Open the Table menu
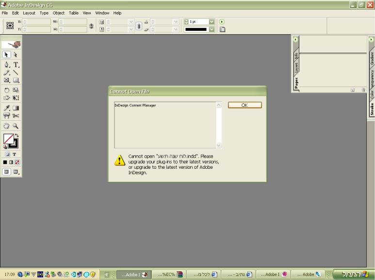Viewport: 375px width, 280px height. tap(74, 13)
